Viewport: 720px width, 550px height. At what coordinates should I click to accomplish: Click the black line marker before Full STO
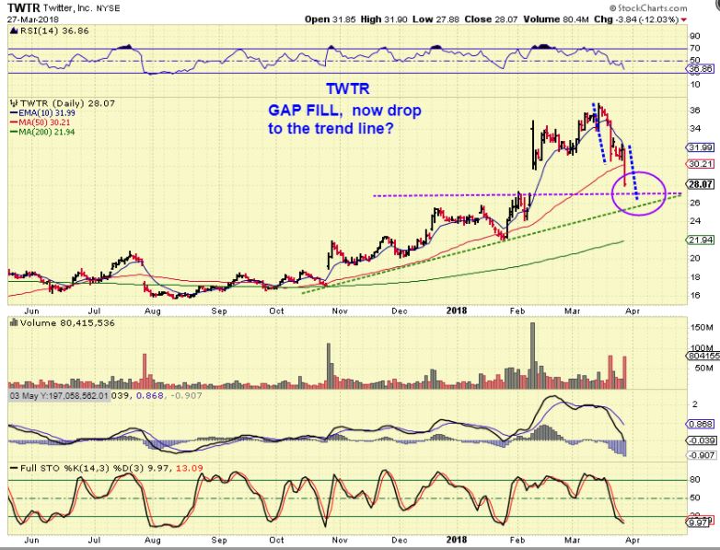click(x=15, y=468)
